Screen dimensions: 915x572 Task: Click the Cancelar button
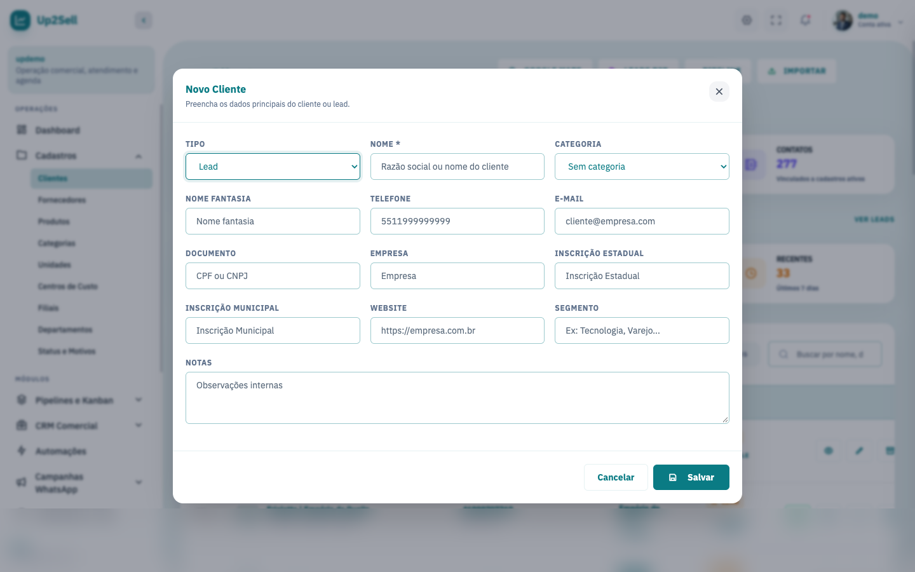(616, 477)
